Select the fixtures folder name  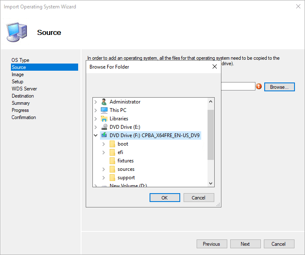(x=126, y=161)
